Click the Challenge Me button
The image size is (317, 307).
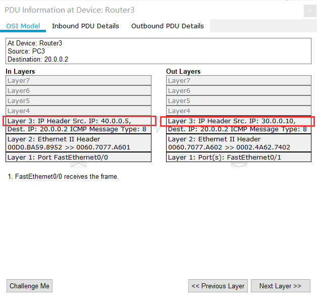(x=29, y=286)
